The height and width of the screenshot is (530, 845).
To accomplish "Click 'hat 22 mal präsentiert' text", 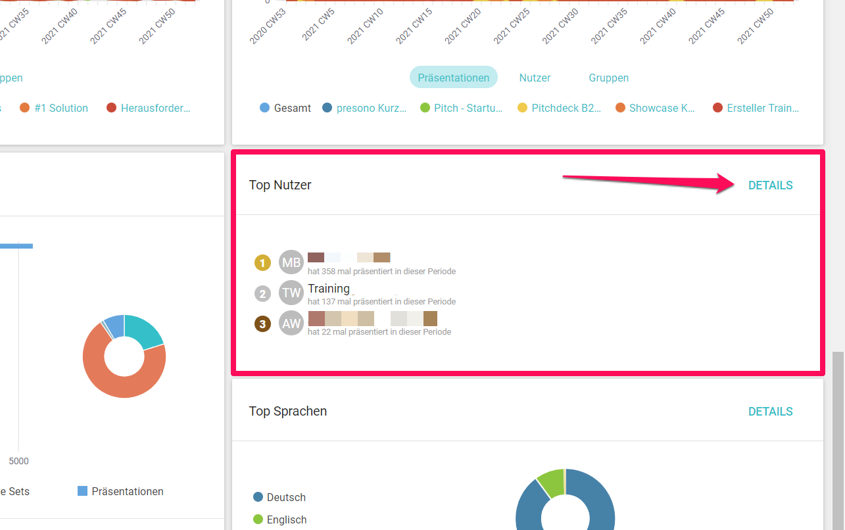I will [x=379, y=331].
